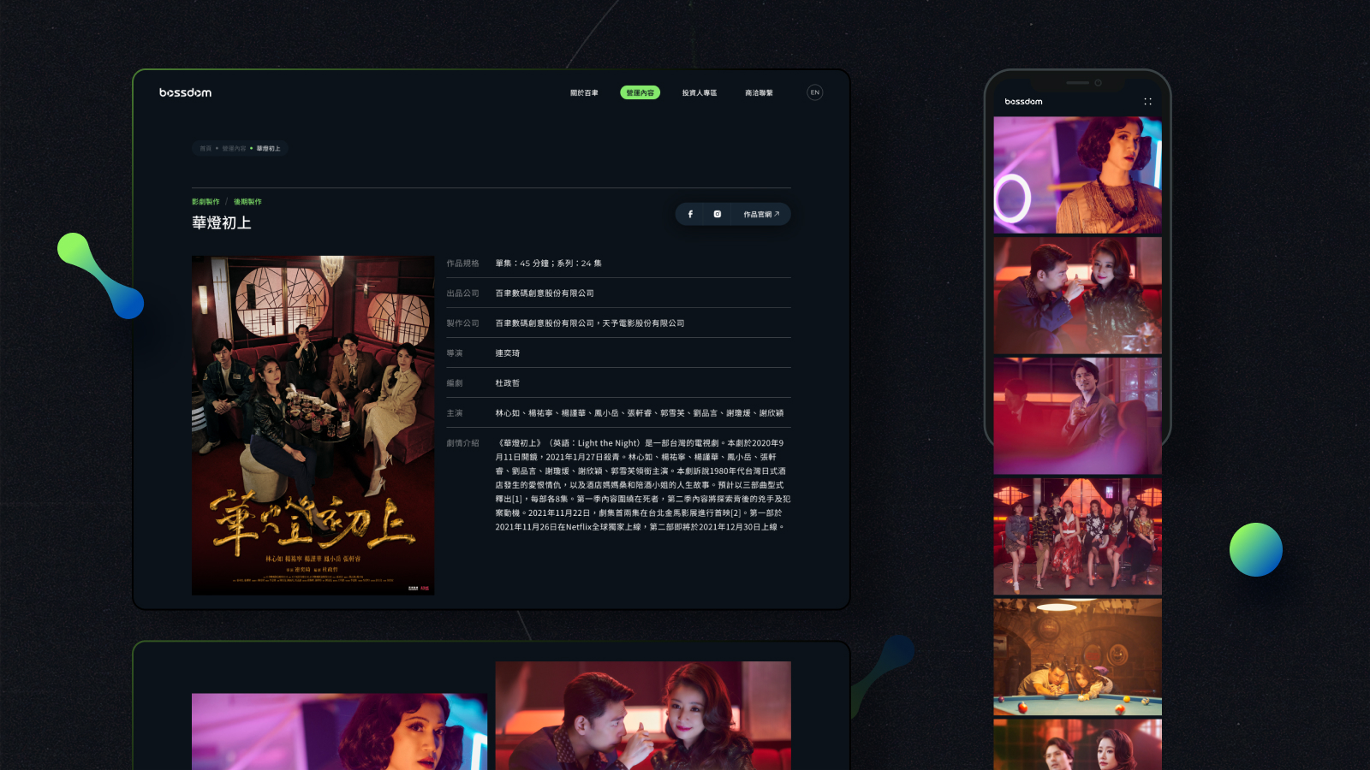Go to 首頁 in the breadcrumb
The image size is (1370, 770).
point(205,148)
